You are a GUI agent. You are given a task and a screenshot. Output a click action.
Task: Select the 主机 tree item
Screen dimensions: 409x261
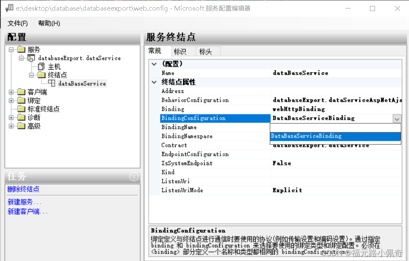click(54, 67)
